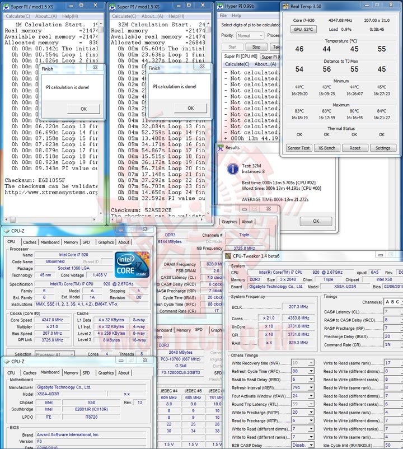
Task: Click the X58A-UD3R model field in lower CPU-Z
Action: coord(70,394)
